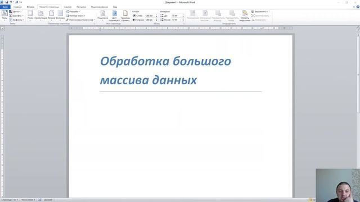Open the Расстановка переносов dropdown

pyautogui.click(x=80, y=20)
